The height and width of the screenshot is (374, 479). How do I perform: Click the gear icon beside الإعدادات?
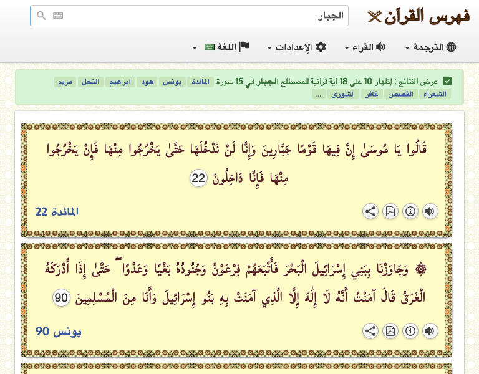(321, 47)
